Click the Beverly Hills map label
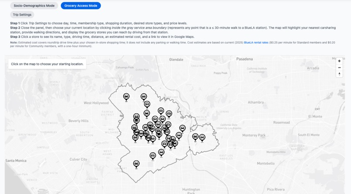Image resolution: width=351 pixels, height=194 pixels. [78, 121]
